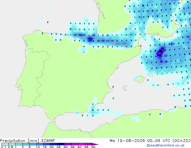Click the 15–20 mm legend swatch
The width and height of the screenshot is (191, 148).
click(x=47, y=144)
